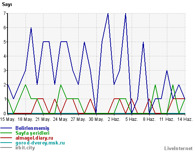Click the blue line peak of 3 at 11 Haz.
195x152 pixels.
pos(167,71)
